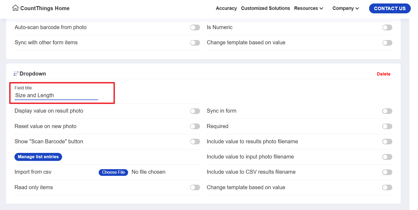Enable Include value to CSV results filename

387,172
